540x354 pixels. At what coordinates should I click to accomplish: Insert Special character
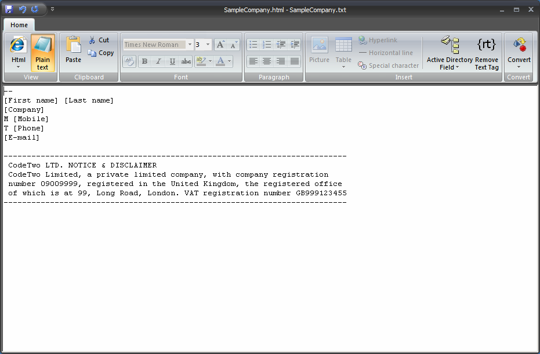(x=389, y=65)
